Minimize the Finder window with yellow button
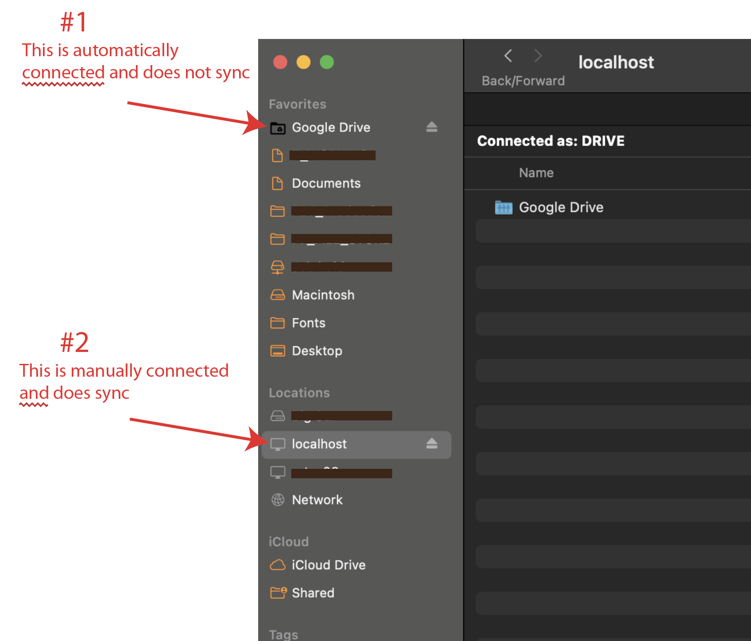The width and height of the screenshot is (751, 641). (303, 62)
